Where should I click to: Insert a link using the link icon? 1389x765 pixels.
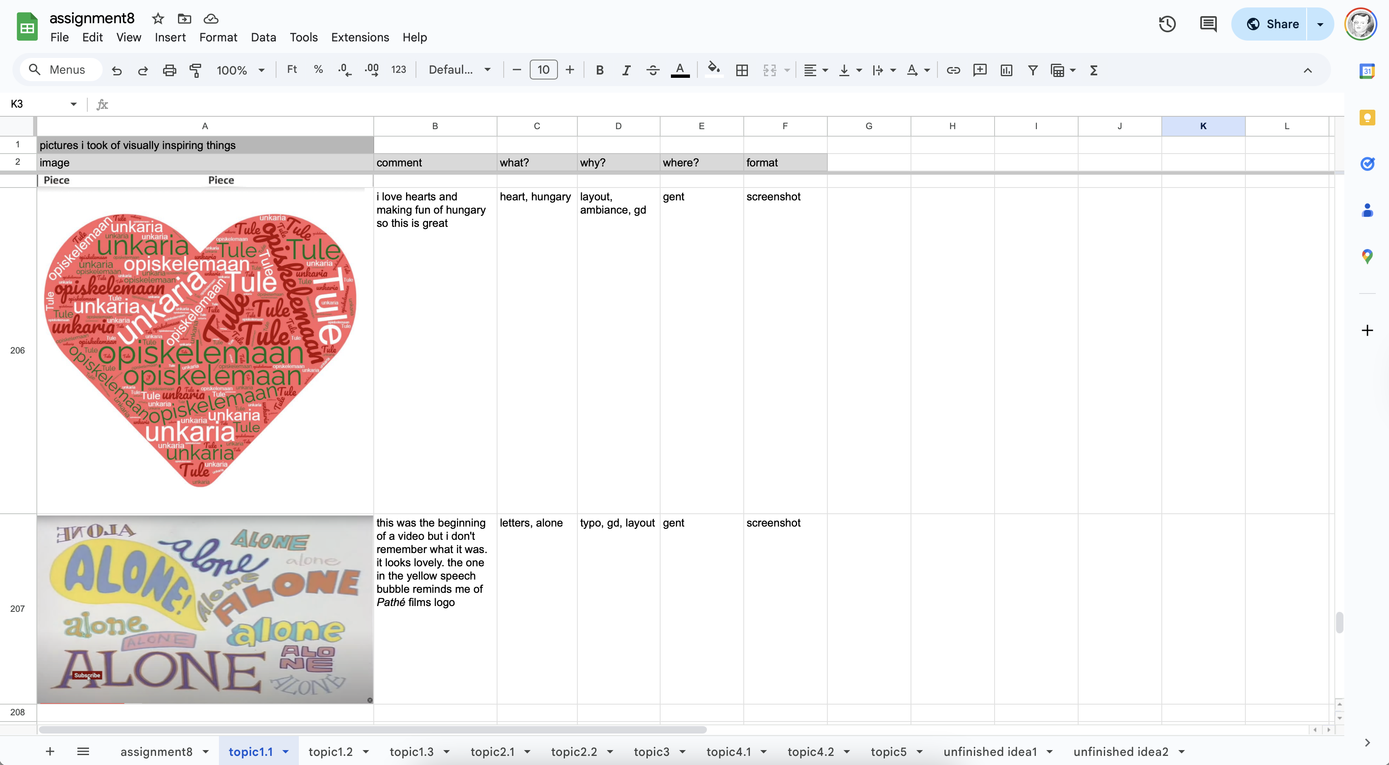click(953, 70)
